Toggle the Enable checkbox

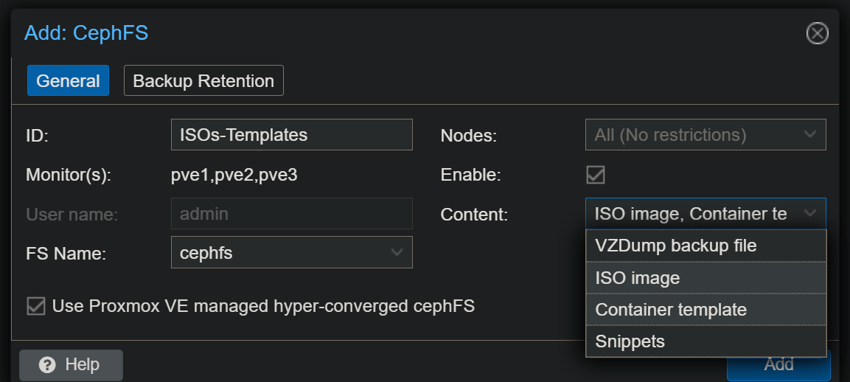tap(595, 175)
